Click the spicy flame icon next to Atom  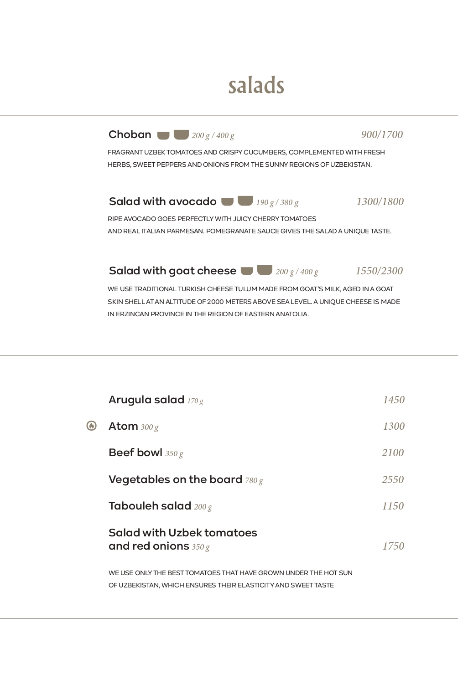(92, 426)
